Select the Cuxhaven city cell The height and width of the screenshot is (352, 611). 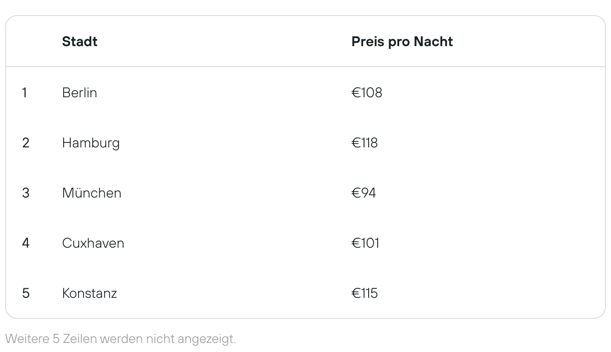click(93, 243)
